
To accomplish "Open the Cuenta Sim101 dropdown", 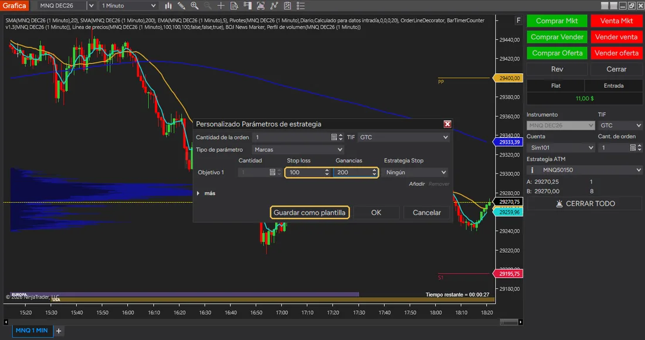I will [x=561, y=148].
